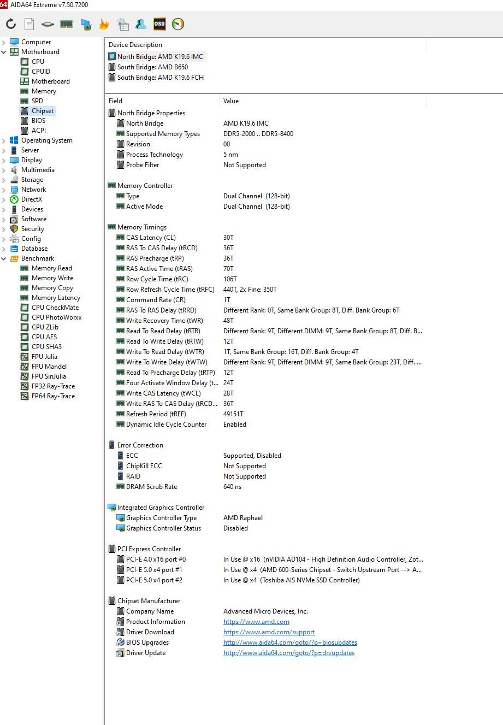
Task: Click the Config tree icon
Action: pyautogui.click(x=14, y=239)
